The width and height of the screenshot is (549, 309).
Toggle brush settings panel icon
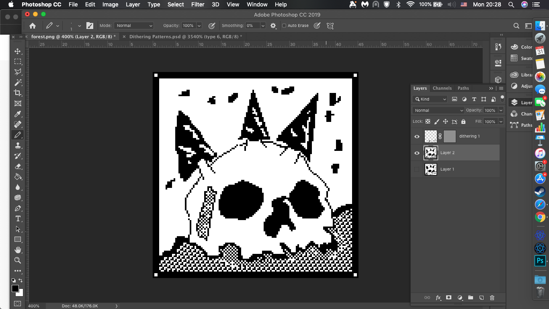(90, 26)
